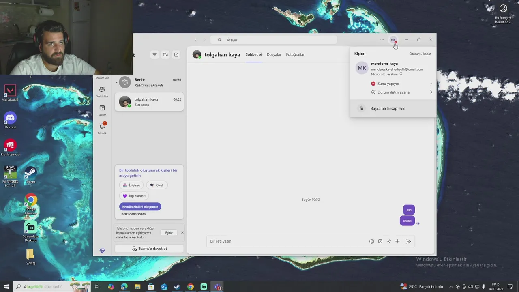519x292 pixels.
Task: Open the Berke group chat
Action: point(149,82)
